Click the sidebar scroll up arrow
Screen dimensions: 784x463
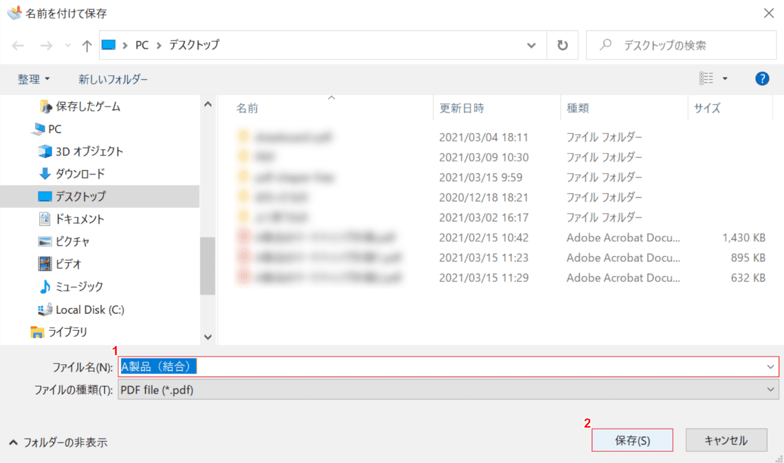208,104
